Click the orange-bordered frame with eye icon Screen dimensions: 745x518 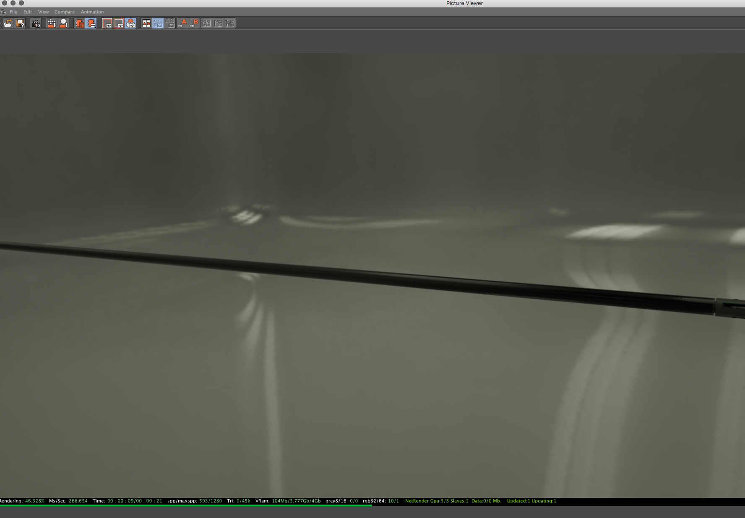click(x=119, y=23)
